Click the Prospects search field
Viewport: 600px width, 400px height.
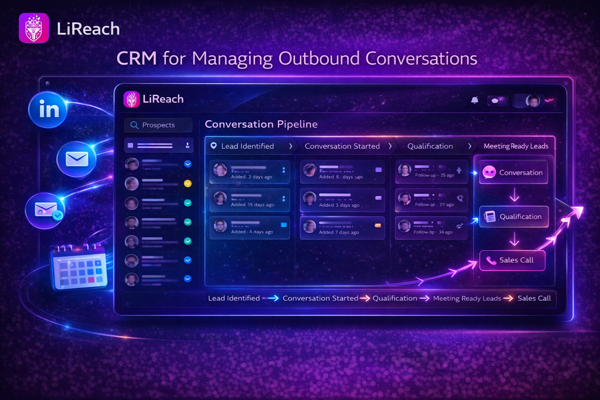(x=158, y=125)
